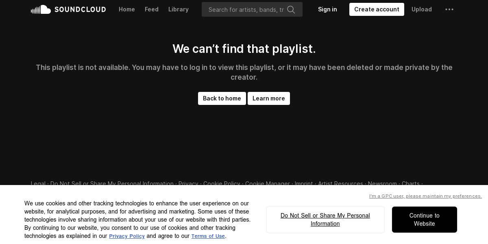The image size is (488, 244).
Task: Click the Sign in button
Action: (x=327, y=9)
